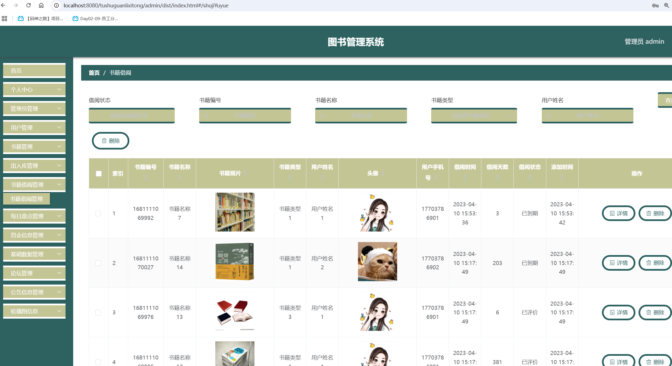Screen dimensions: 672x366
Task: Click the password key icon in the address bar
Action: (x=655, y=5)
